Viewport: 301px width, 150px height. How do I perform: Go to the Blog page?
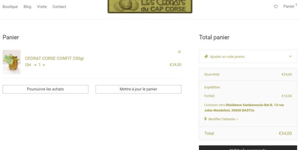pyautogui.click(x=27, y=6)
